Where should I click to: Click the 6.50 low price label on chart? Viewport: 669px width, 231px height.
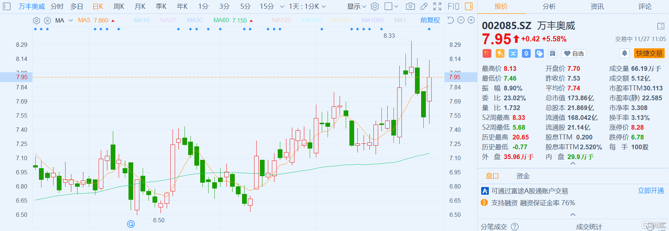[x=159, y=220]
